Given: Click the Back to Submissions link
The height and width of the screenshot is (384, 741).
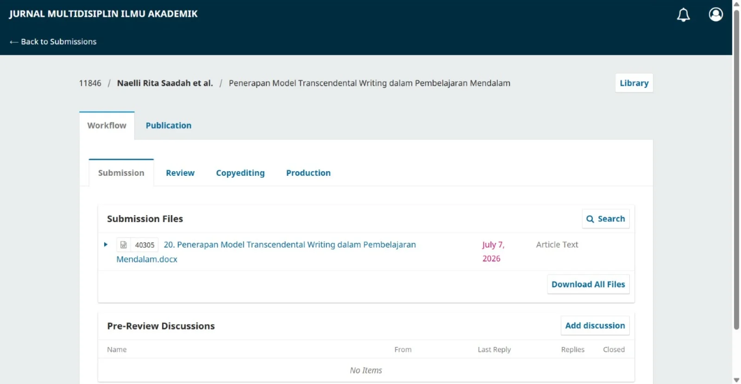Looking at the screenshot, I should point(53,42).
